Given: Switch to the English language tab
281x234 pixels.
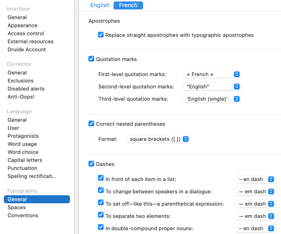Looking at the screenshot, I should pos(100,5).
